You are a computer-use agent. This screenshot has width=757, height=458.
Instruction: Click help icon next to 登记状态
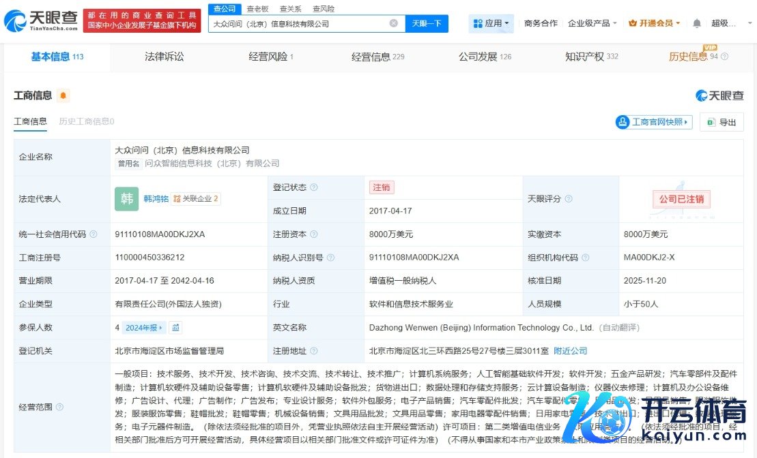tap(314, 187)
